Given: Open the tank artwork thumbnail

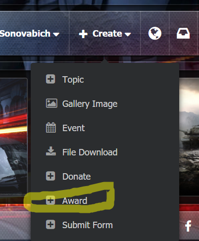Looking at the screenshot, I should [x=189, y=137].
